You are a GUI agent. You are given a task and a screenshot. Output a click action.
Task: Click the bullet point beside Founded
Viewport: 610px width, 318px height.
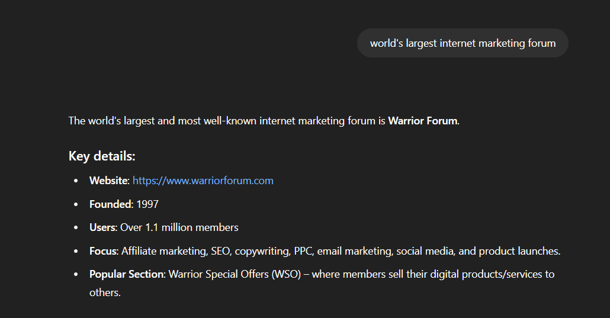tap(76, 204)
